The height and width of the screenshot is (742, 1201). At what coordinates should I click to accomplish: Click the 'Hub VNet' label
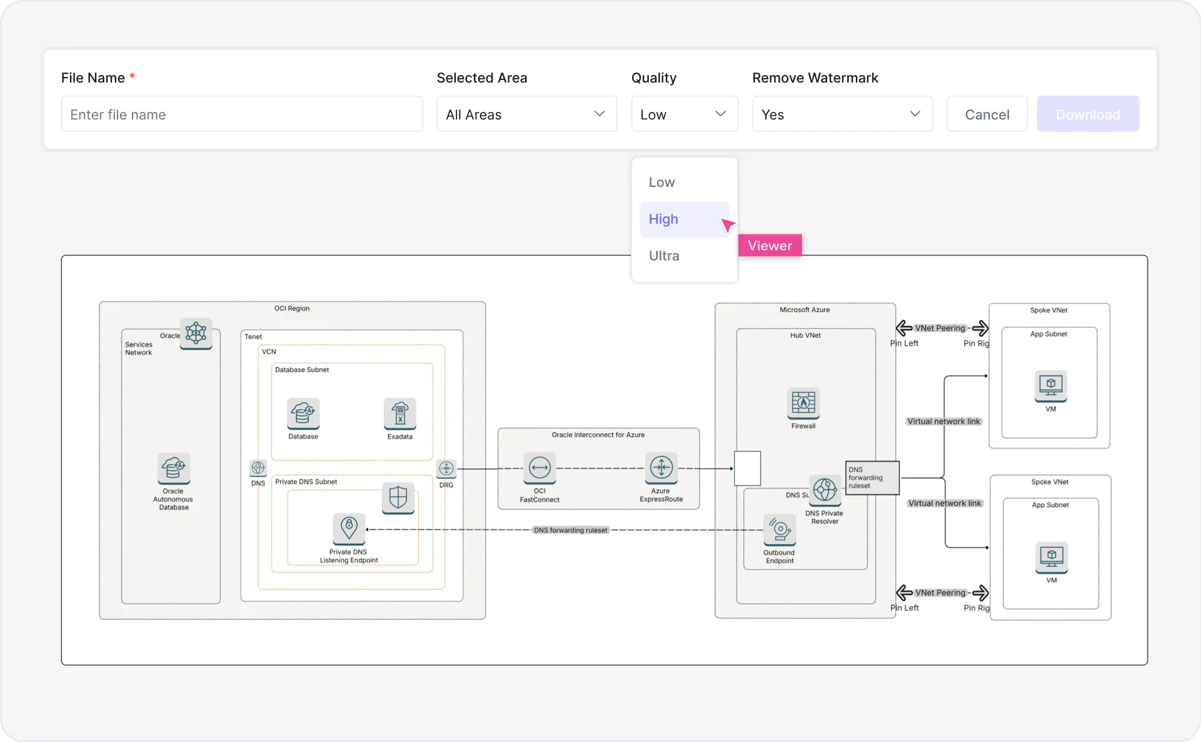click(x=805, y=336)
